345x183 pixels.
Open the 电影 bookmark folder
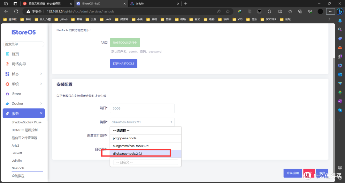click(209, 19)
